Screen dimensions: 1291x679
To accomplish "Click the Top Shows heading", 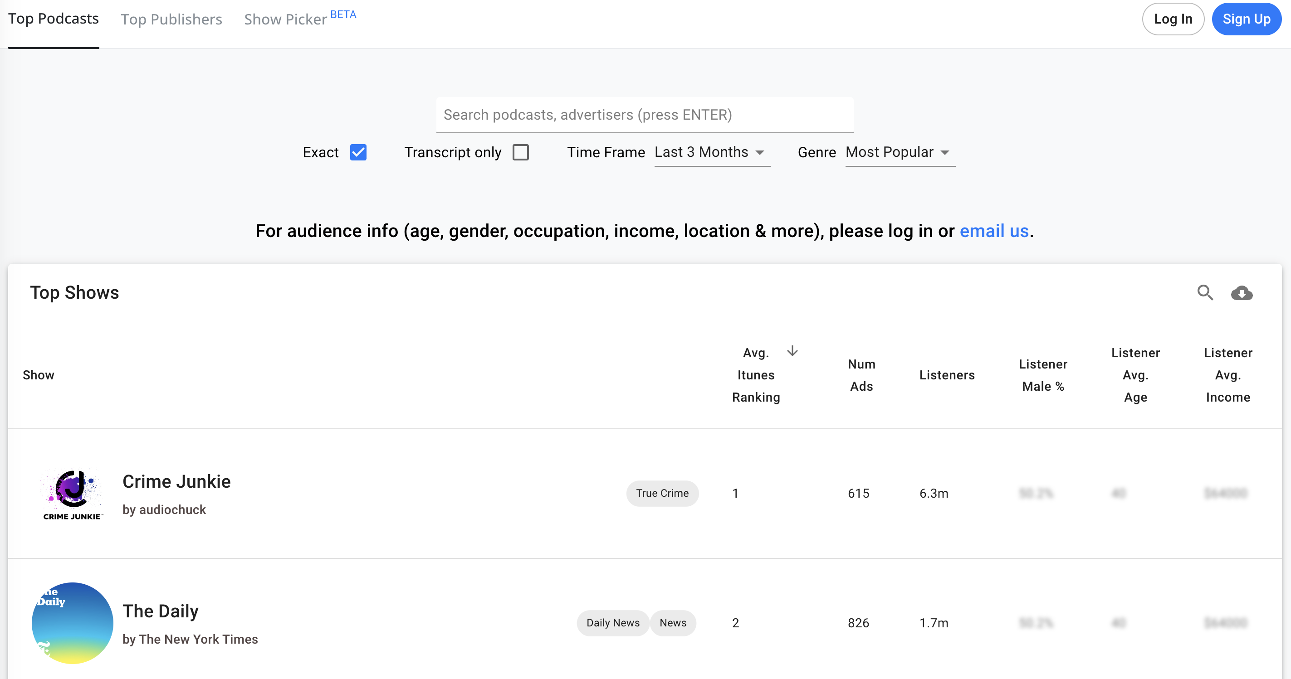I will pyautogui.click(x=74, y=292).
